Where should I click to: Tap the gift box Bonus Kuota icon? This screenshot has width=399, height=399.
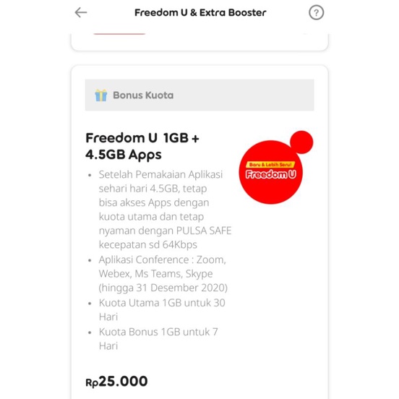coord(101,95)
